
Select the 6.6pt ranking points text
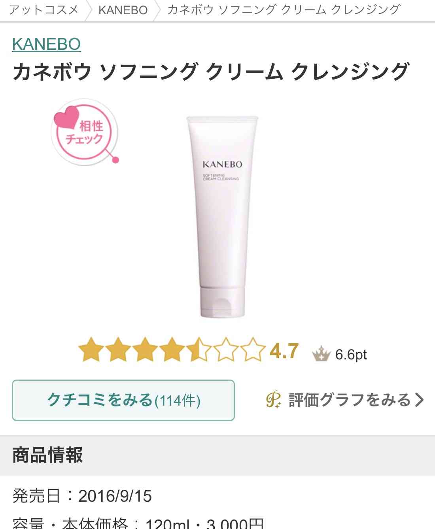[x=351, y=355]
